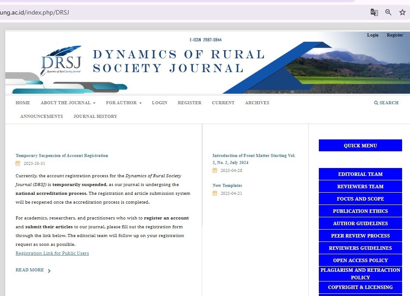The image size is (410, 296).
Task: Click the QUICK MENU button
Action: click(360, 146)
